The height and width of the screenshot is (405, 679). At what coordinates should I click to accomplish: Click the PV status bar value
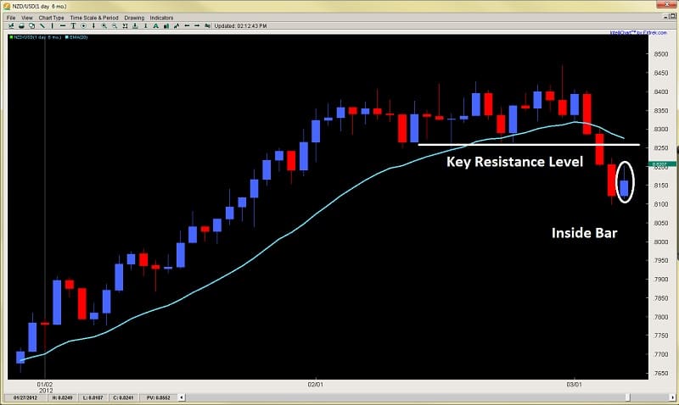158,397
